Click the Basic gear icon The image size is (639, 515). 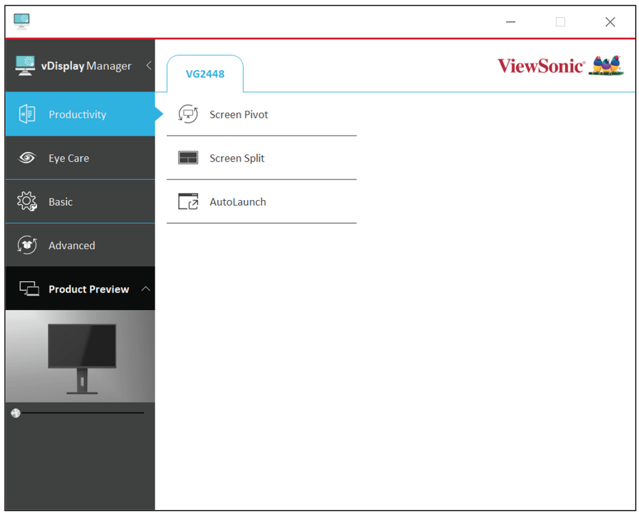point(27,201)
